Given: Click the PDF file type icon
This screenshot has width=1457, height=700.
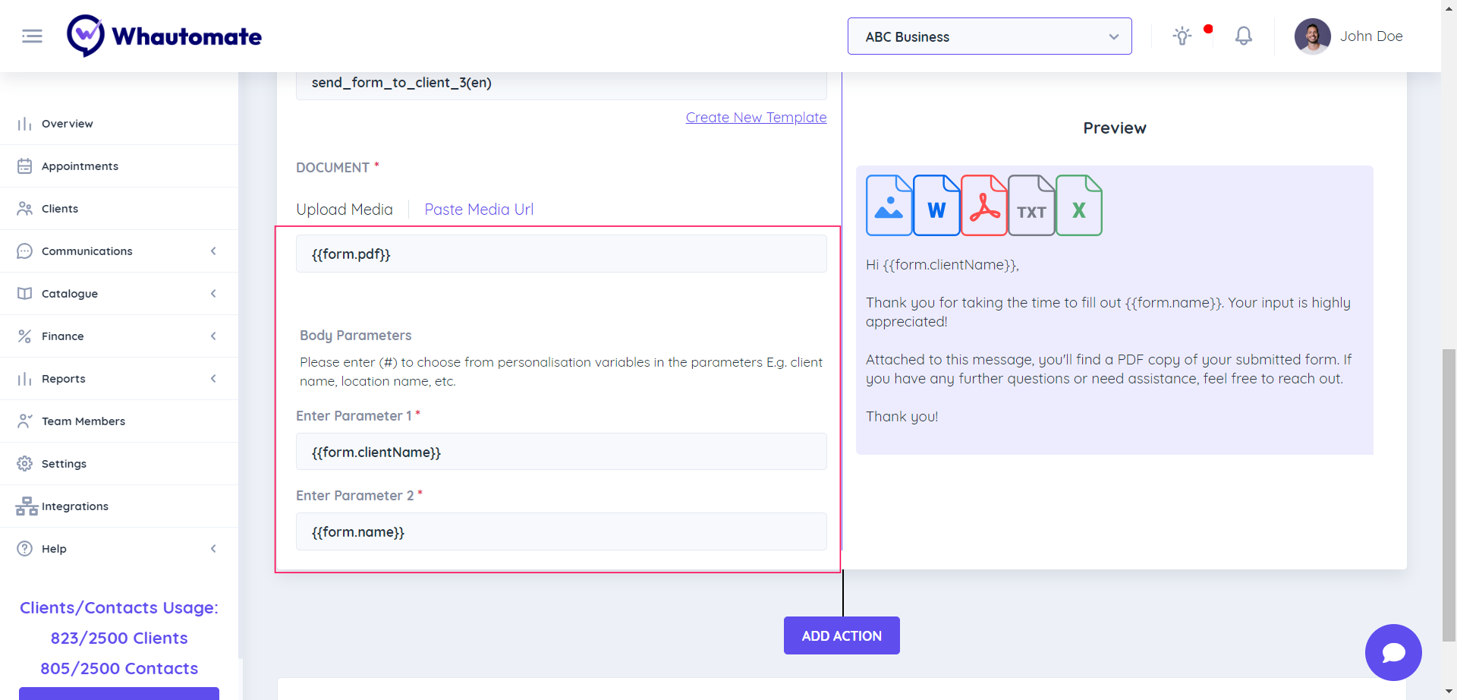Looking at the screenshot, I should click(x=984, y=206).
